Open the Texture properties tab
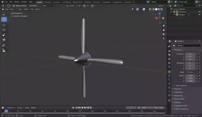 [169, 100]
